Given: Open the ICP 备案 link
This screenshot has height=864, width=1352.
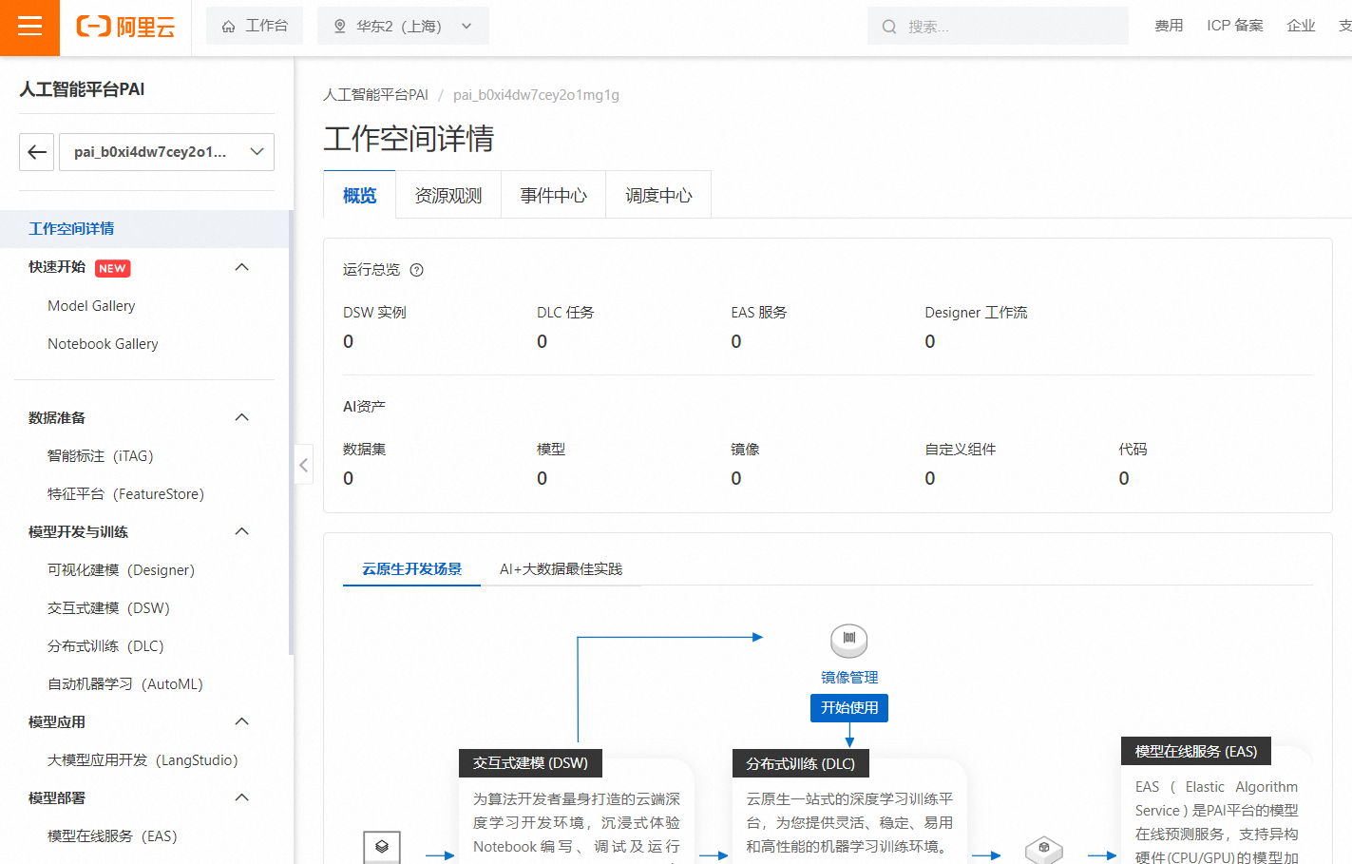Looking at the screenshot, I should coord(1235,26).
